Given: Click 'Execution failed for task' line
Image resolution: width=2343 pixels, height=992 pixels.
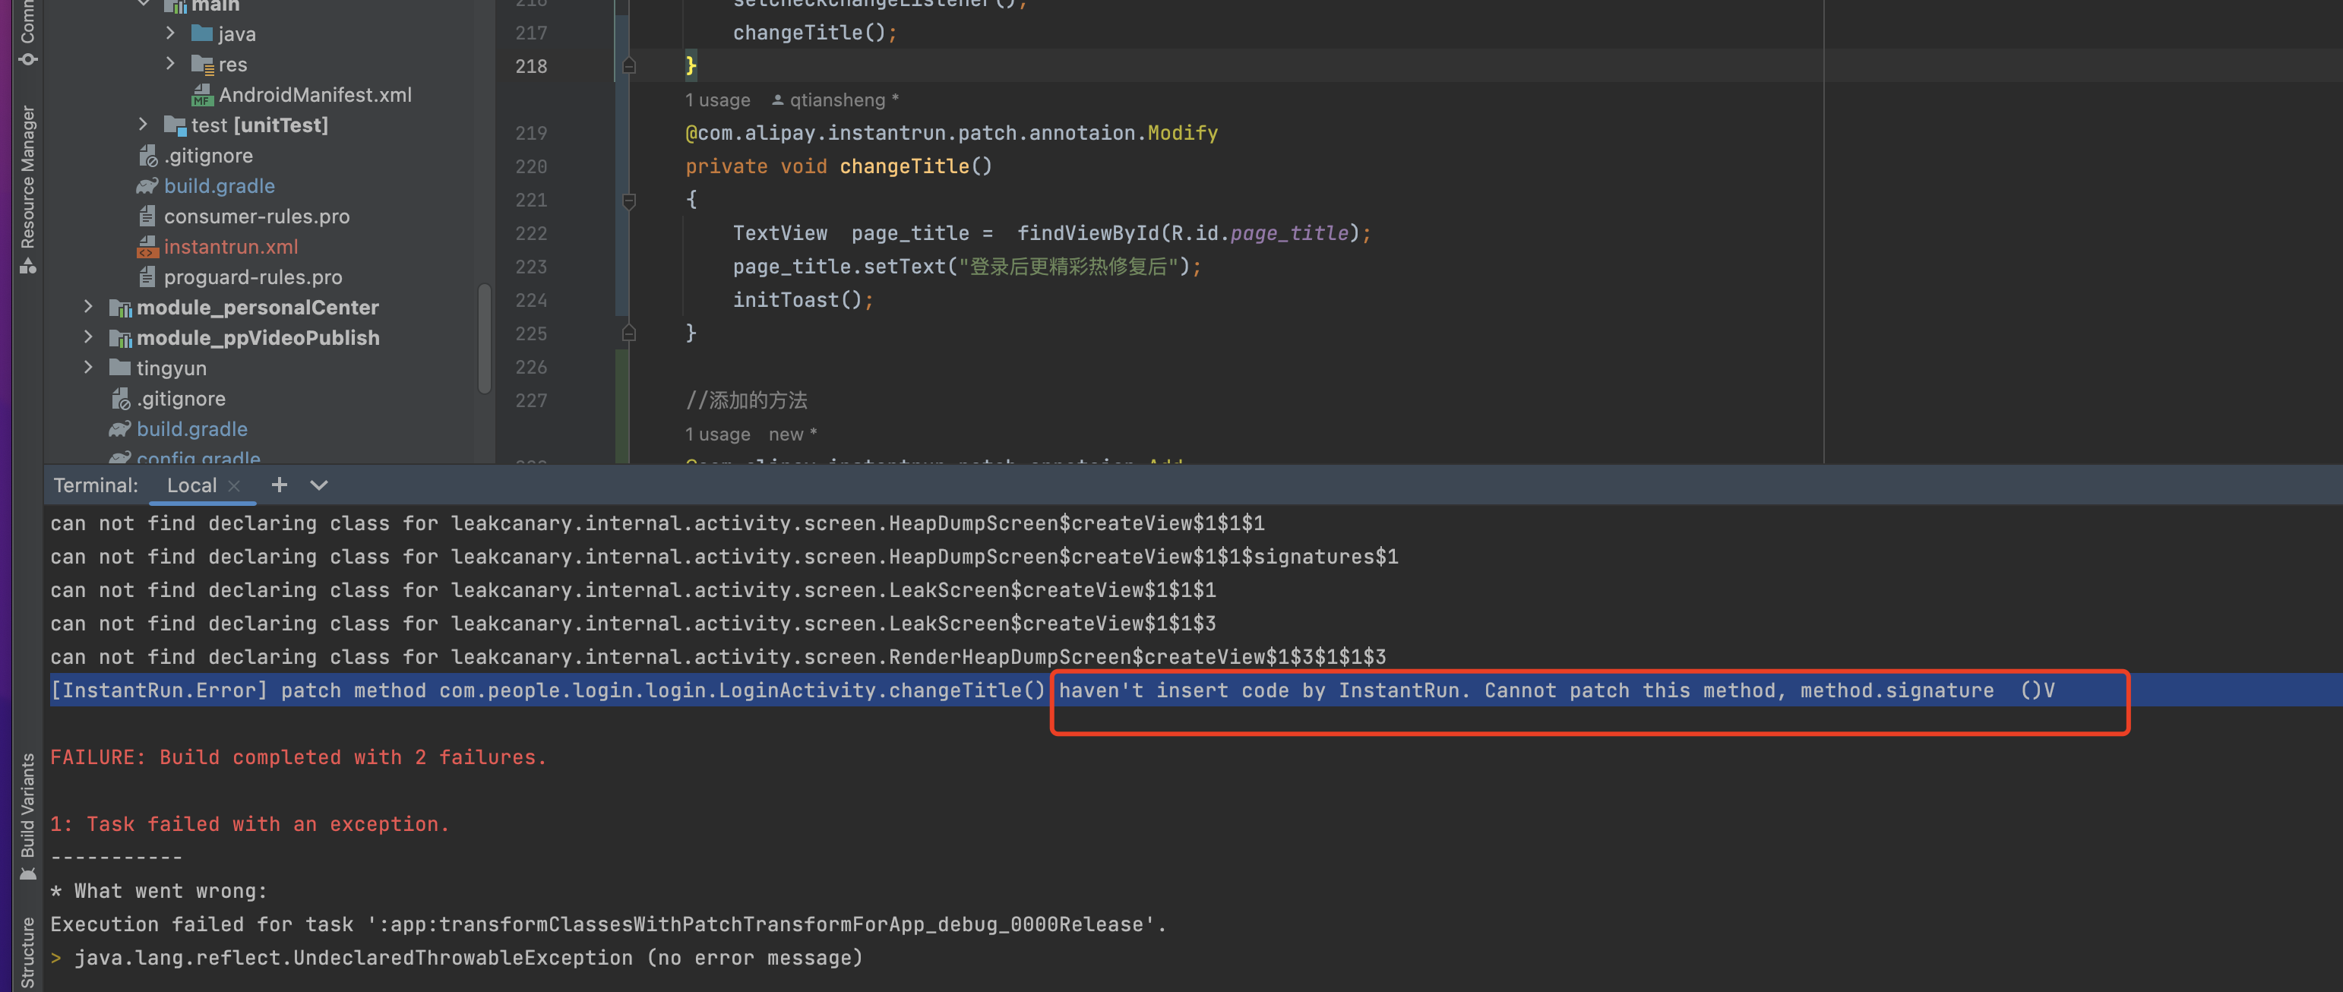Looking at the screenshot, I should point(608,924).
